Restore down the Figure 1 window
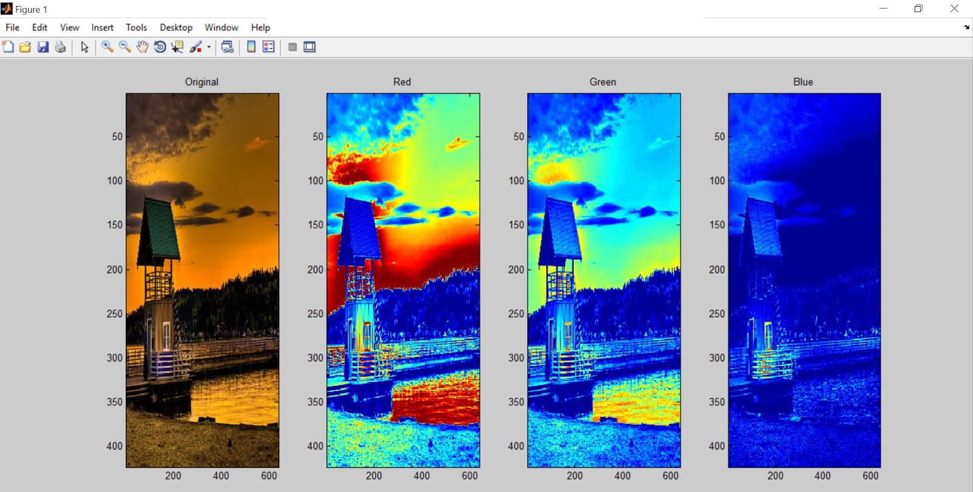Image resolution: width=973 pixels, height=492 pixels. point(918,9)
